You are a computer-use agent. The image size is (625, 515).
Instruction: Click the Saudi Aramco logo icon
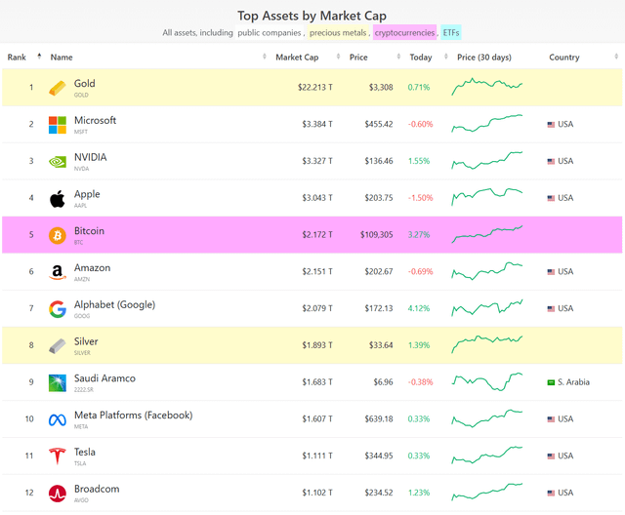pos(58,383)
